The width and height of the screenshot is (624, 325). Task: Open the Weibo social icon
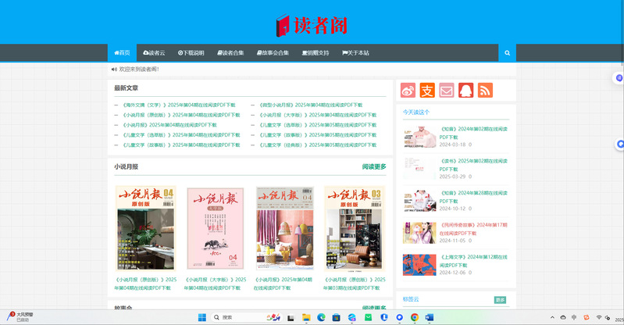tap(408, 91)
